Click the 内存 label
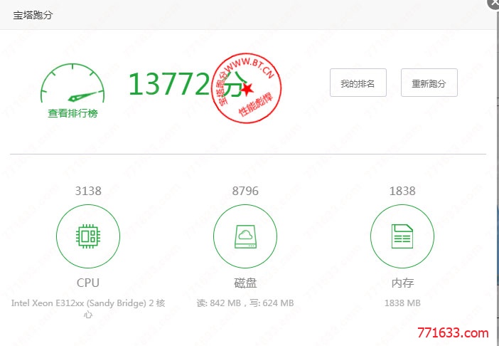Image resolution: width=499 pixels, height=346 pixels. coord(402,283)
